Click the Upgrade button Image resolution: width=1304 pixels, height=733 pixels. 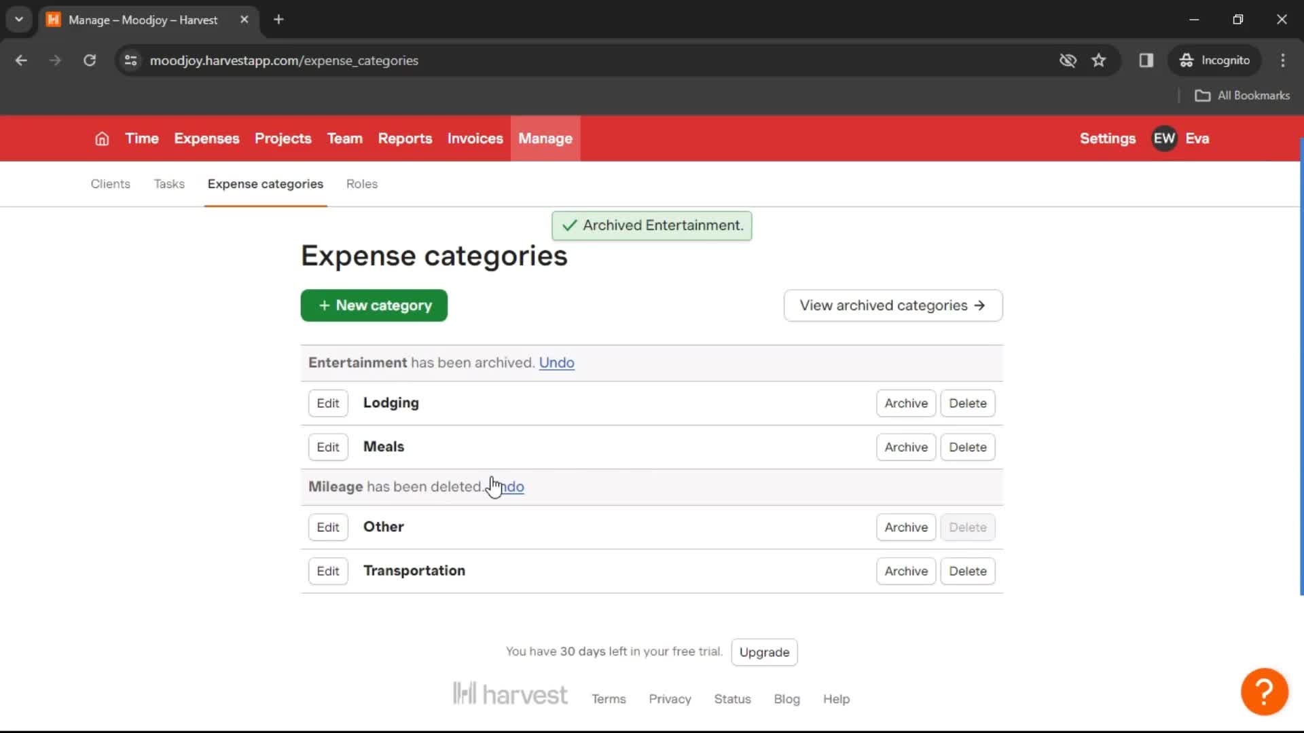(x=765, y=652)
